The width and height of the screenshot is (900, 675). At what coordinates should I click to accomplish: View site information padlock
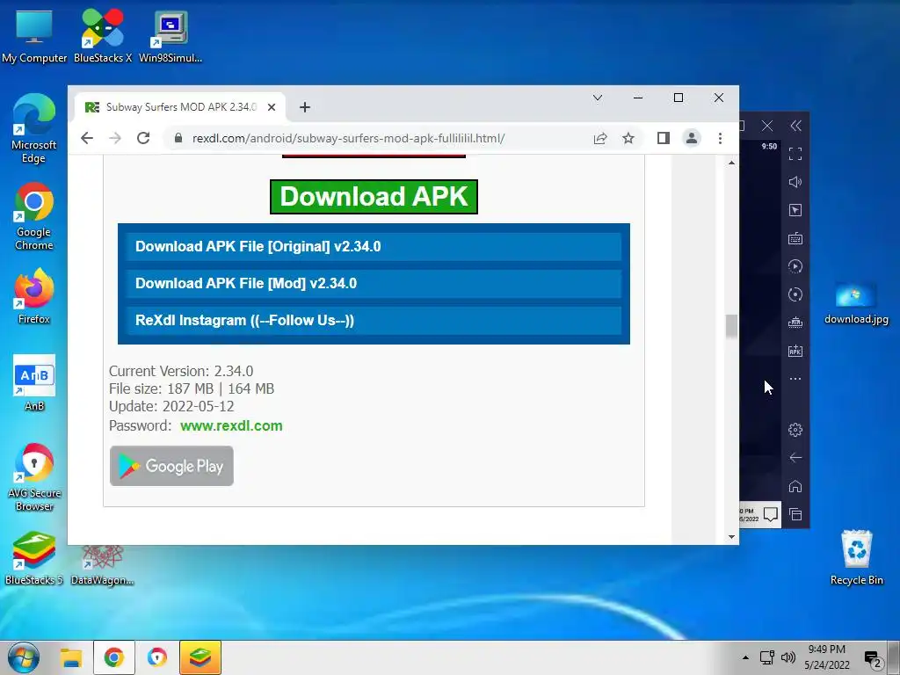[x=178, y=138]
